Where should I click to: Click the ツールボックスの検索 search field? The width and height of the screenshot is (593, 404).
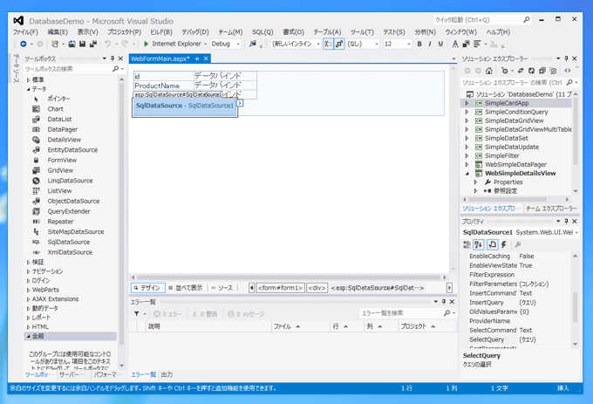68,69
